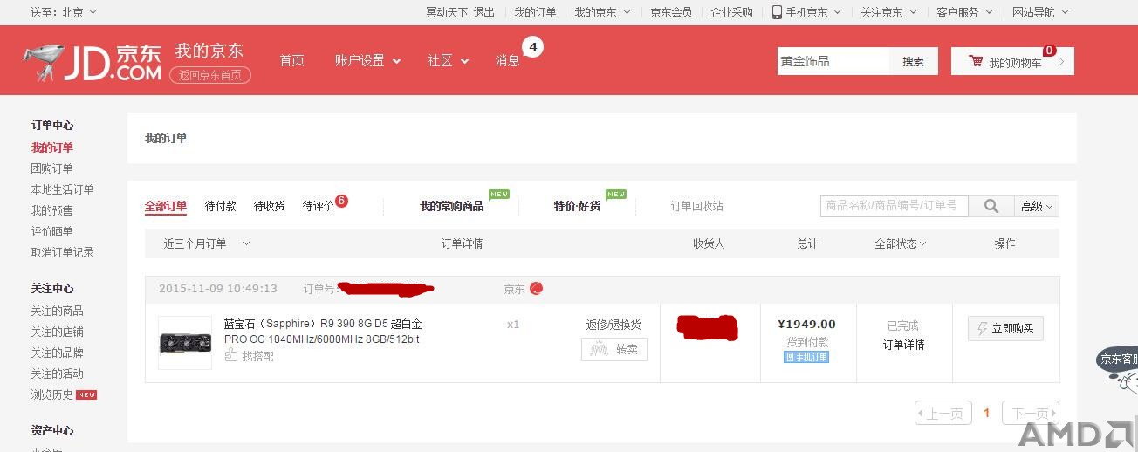The height and width of the screenshot is (452, 1138).
Task: Select 关注的店铺 in sidebar
Action: coord(58,332)
